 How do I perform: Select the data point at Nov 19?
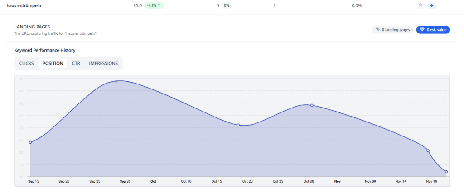pyautogui.click(x=428, y=151)
